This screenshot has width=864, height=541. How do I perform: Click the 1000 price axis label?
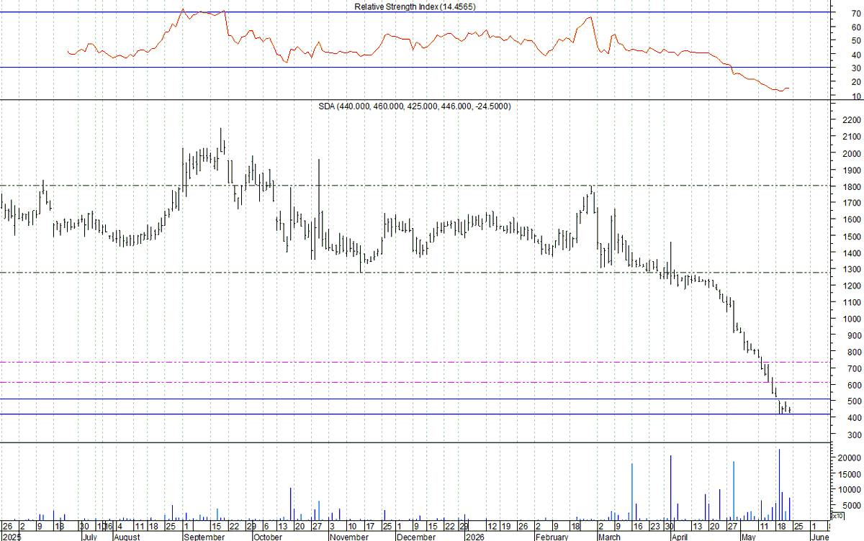851,319
